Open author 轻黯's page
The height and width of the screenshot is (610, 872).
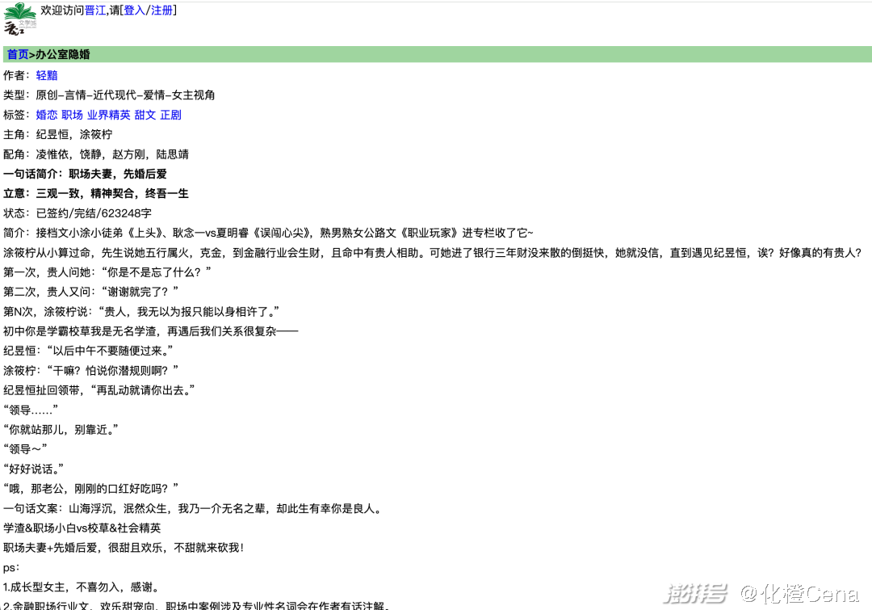coord(47,75)
